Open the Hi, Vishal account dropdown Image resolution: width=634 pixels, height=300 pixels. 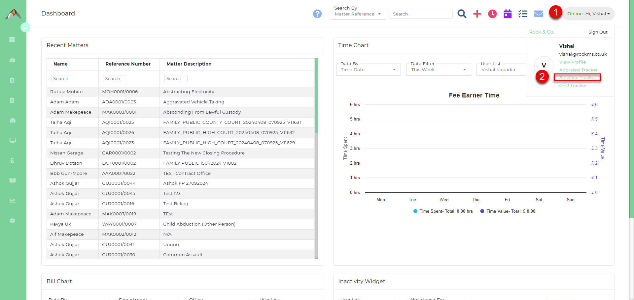coord(589,14)
